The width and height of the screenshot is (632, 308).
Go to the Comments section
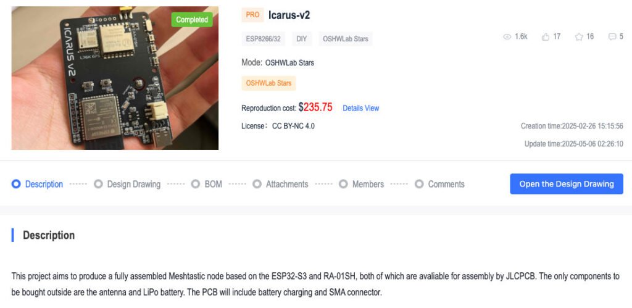[x=446, y=184]
